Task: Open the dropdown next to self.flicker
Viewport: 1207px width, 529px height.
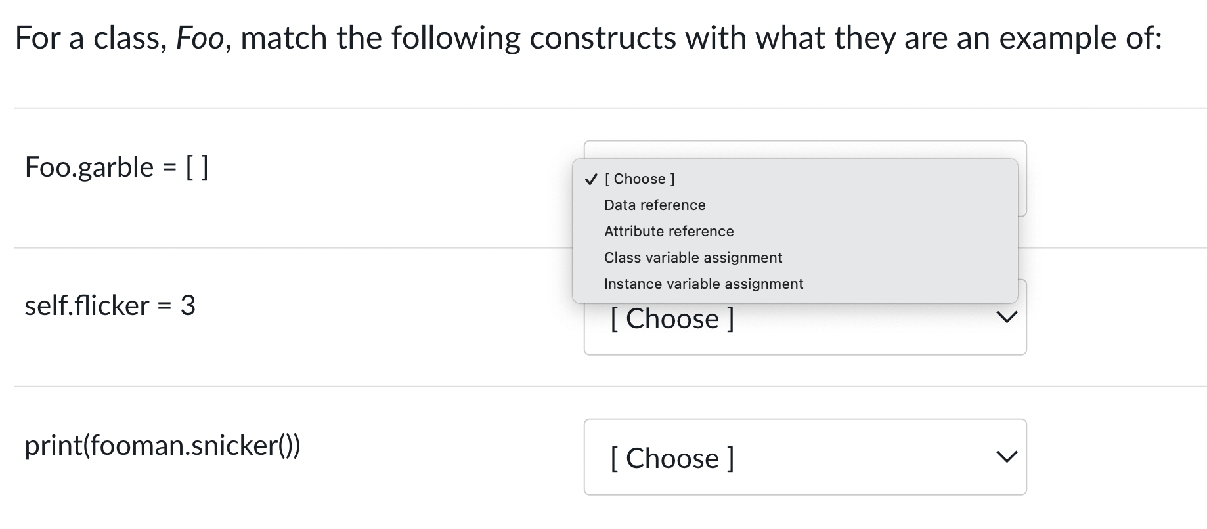Action: [804, 318]
